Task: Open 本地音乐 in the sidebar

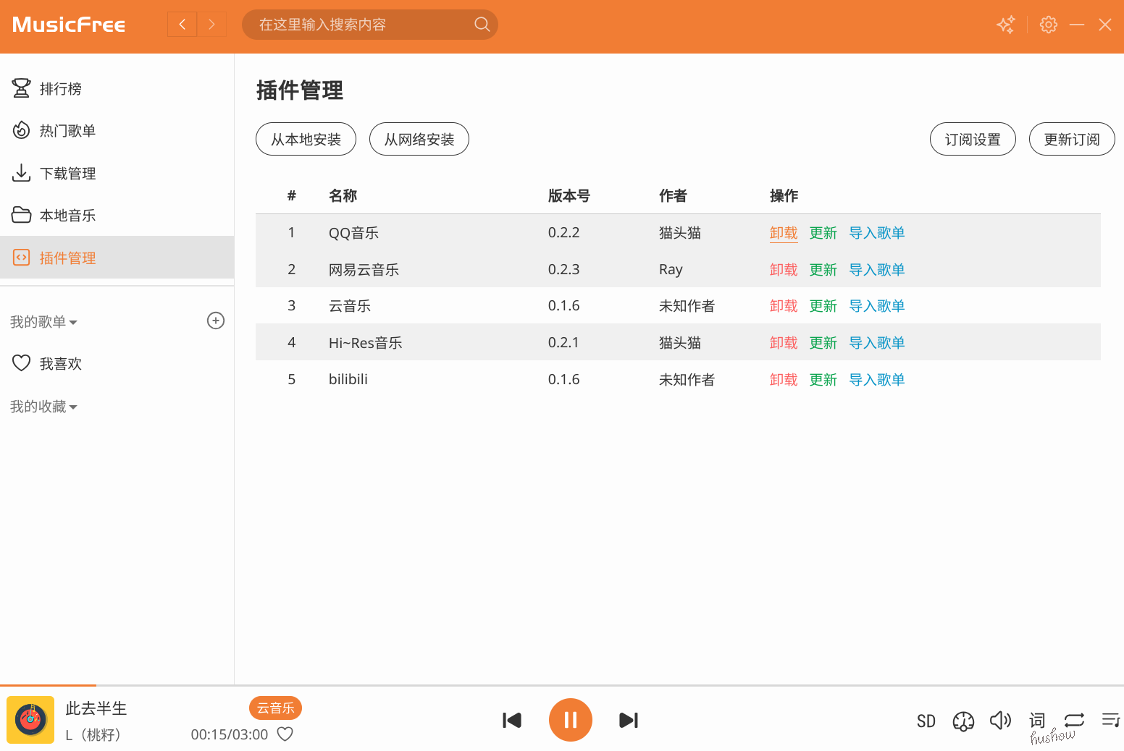Action: pyautogui.click(x=117, y=215)
